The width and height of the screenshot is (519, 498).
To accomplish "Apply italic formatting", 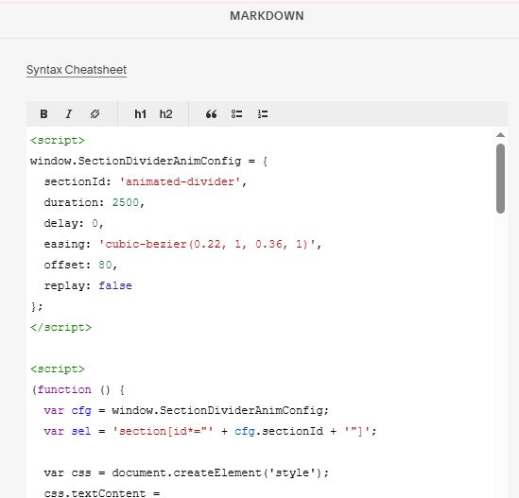I will (x=69, y=114).
